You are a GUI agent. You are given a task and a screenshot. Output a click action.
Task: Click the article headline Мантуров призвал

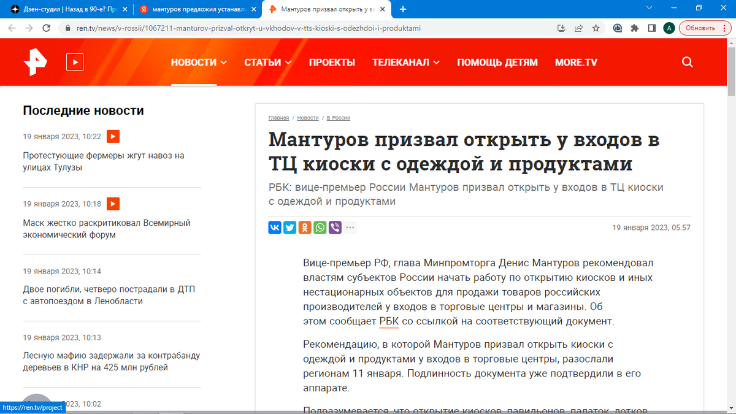tap(464, 151)
